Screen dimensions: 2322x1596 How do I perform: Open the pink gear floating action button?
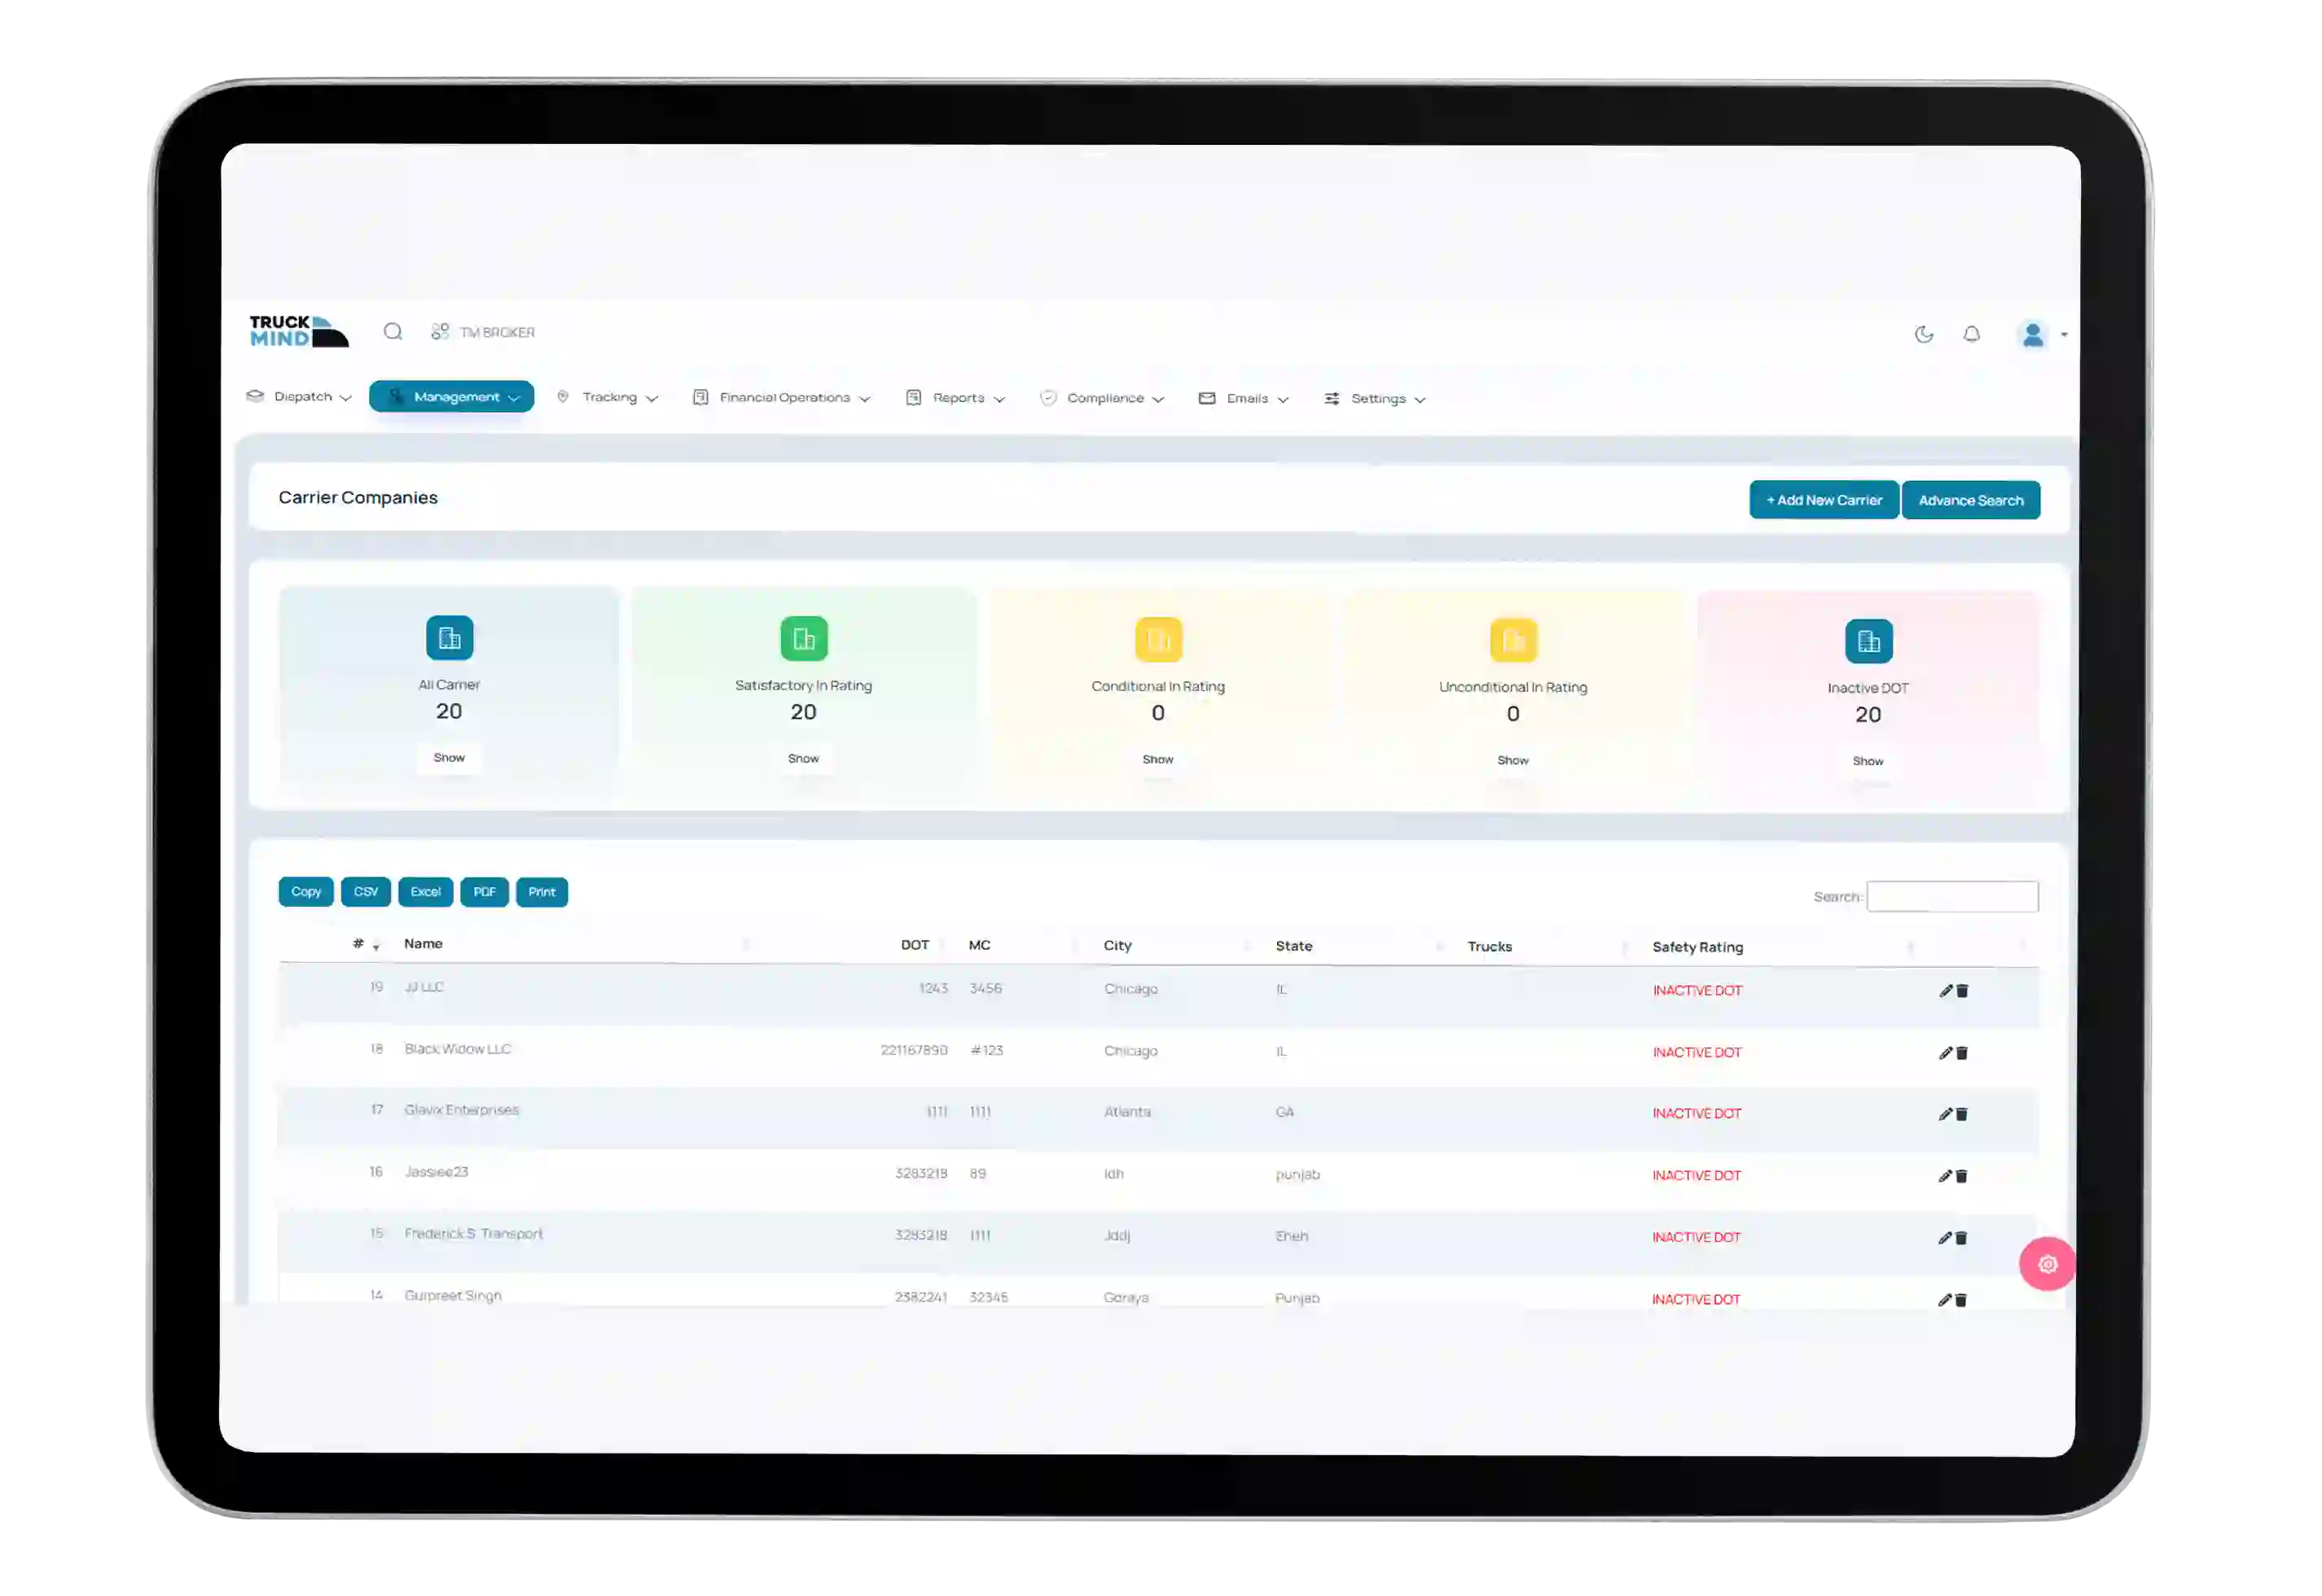click(x=2048, y=1263)
